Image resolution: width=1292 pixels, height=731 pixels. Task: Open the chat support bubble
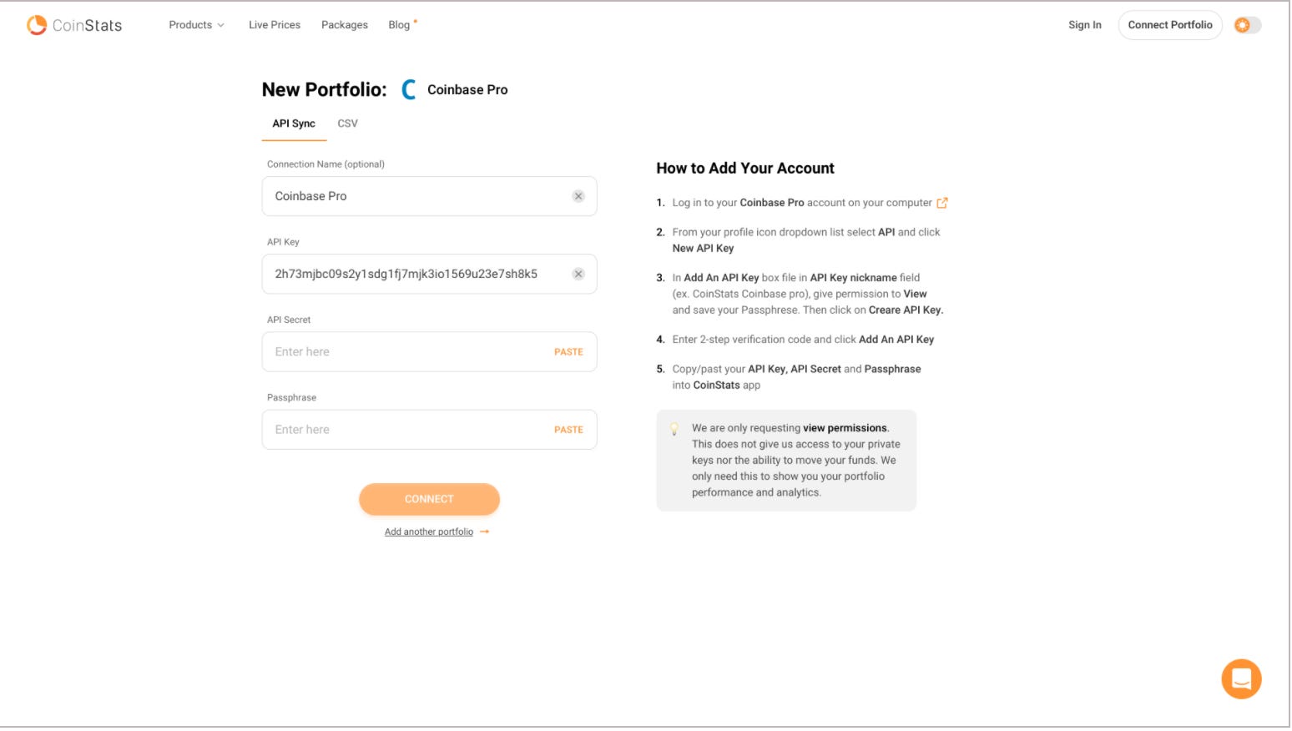click(1241, 679)
